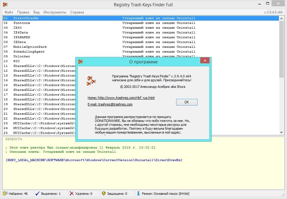
Task: Select row 23 MUICache entry
Action: (x=39, y=123)
